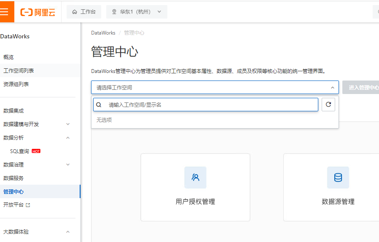The width and height of the screenshot is (379, 242).
Task: Click the magnifier icon in search field
Action: (x=99, y=105)
